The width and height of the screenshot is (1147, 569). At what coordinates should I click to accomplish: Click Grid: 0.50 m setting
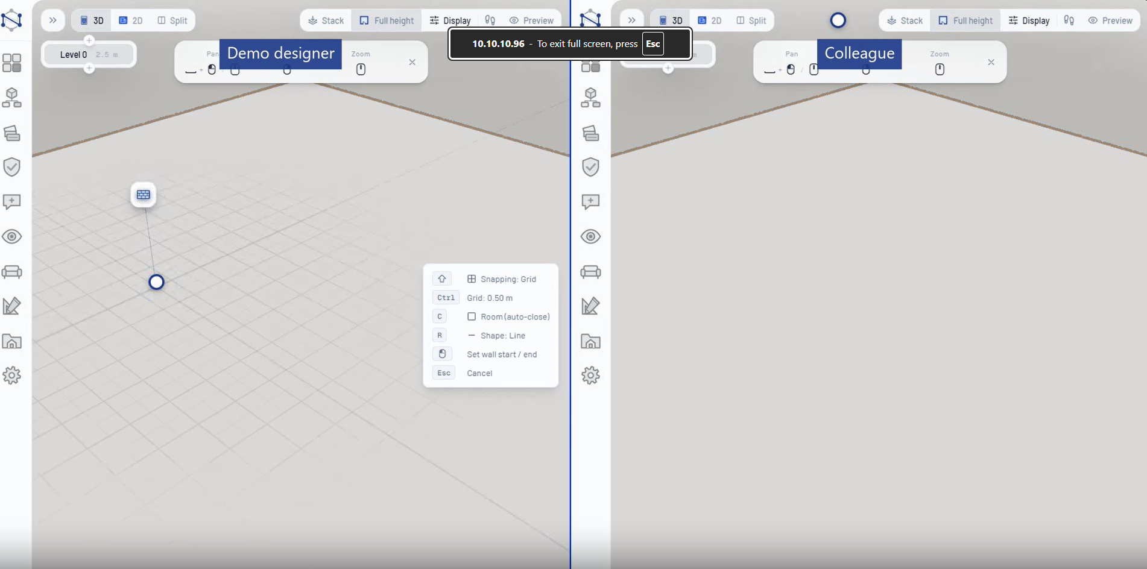click(490, 298)
